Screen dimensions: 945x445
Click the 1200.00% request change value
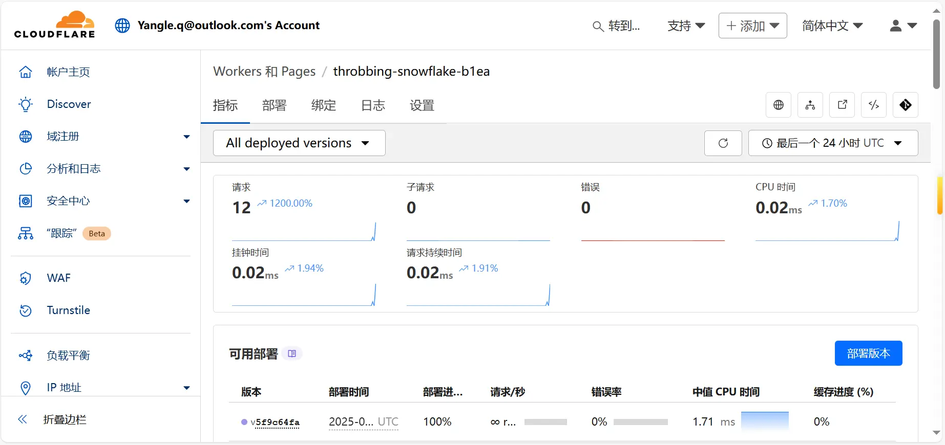tap(291, 204)
